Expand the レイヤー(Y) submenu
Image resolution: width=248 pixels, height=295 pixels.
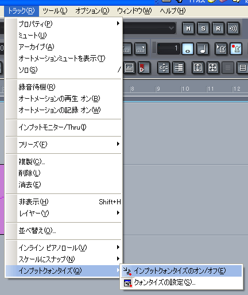click(x=64, y=214)
